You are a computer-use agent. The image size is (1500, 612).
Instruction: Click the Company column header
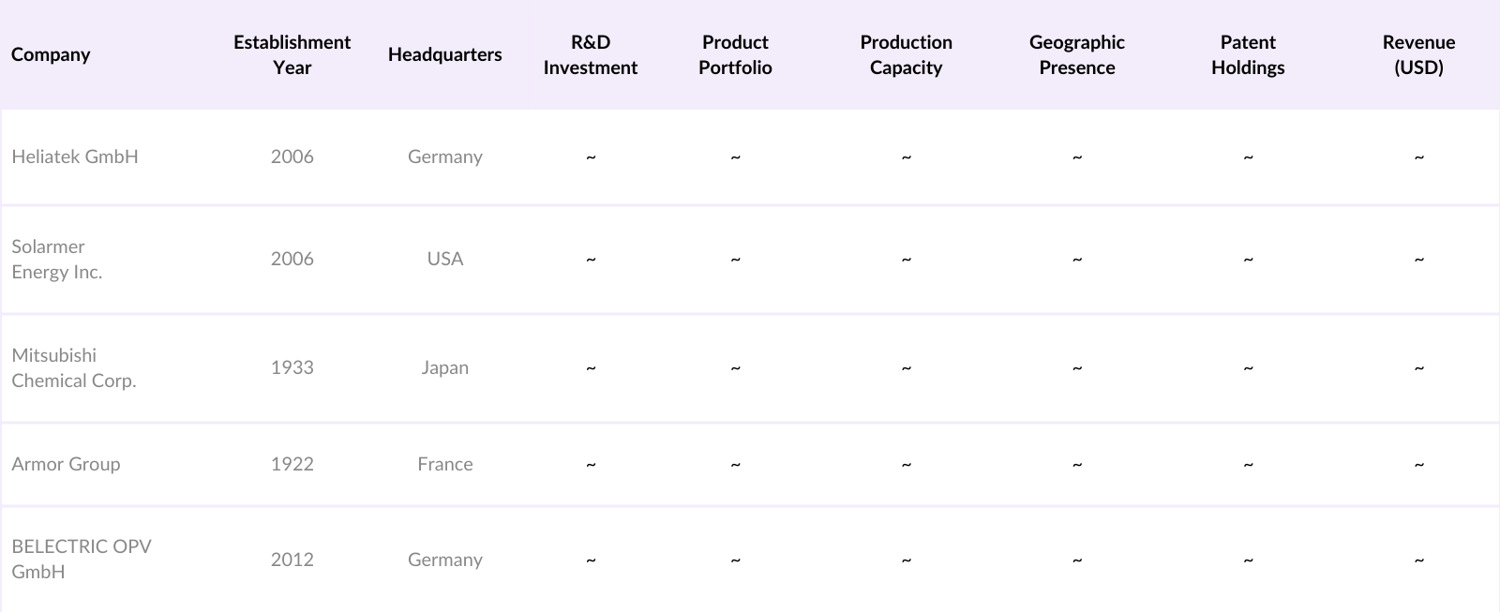coord(51,54)
